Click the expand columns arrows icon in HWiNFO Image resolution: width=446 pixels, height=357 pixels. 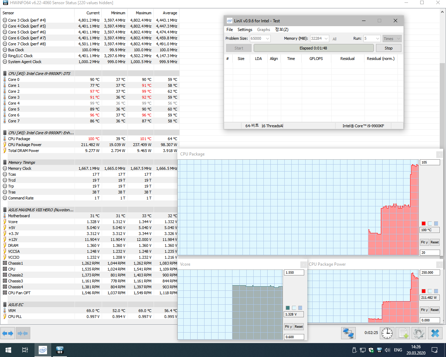8,333
